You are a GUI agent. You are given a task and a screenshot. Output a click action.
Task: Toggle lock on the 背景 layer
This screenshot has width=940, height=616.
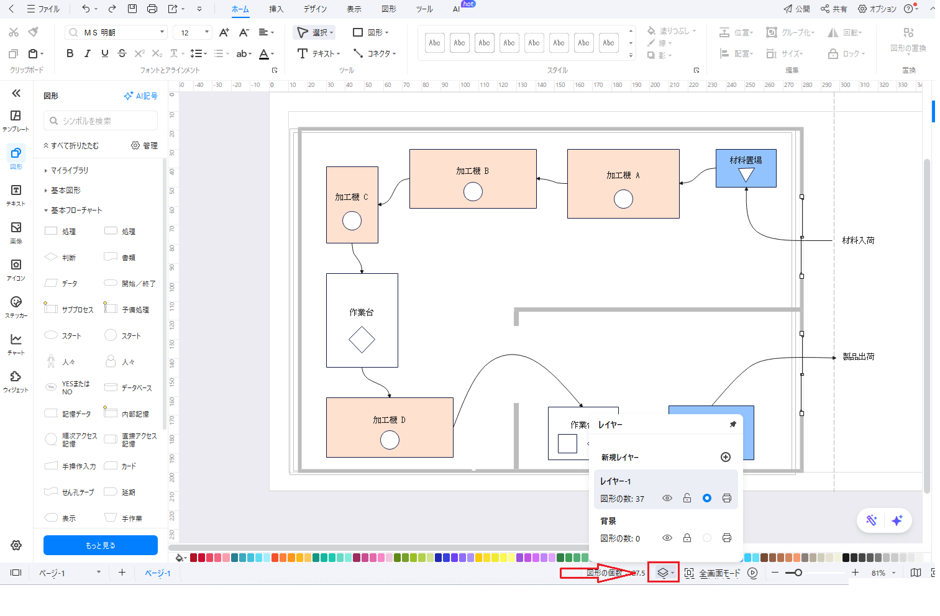(x=687, y=538)
